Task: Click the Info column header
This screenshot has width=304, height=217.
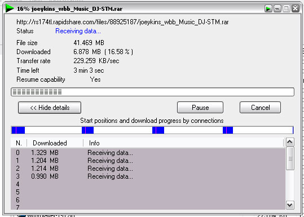Action: pyautogui.click(x=183, y=143)
